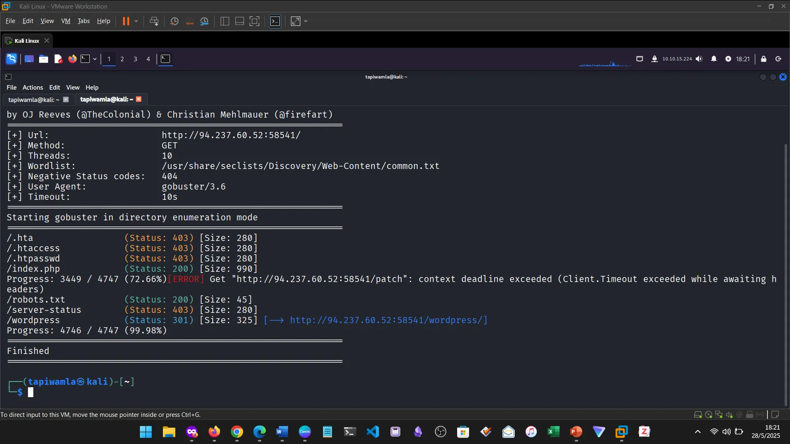Switch to Kali workspace 3
Image resolution: width=790 pixels, height=444 pixels.
pos(135,59)
